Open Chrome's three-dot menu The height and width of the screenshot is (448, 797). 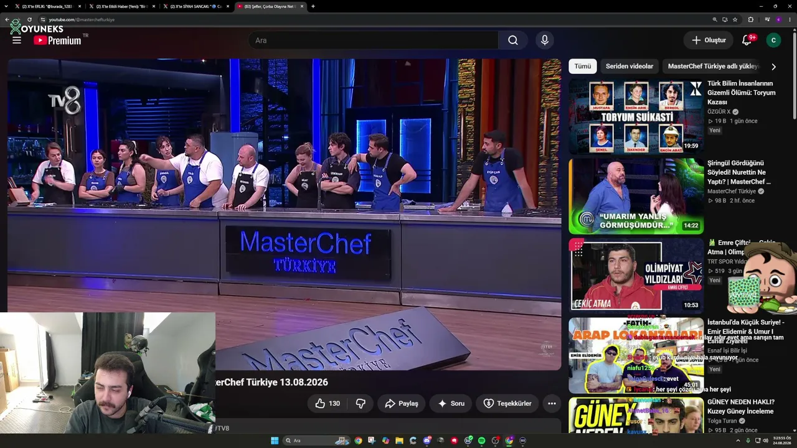click(790, 19)
